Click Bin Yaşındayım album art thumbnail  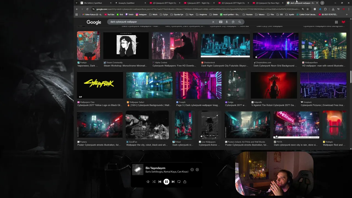pos(138,169)
